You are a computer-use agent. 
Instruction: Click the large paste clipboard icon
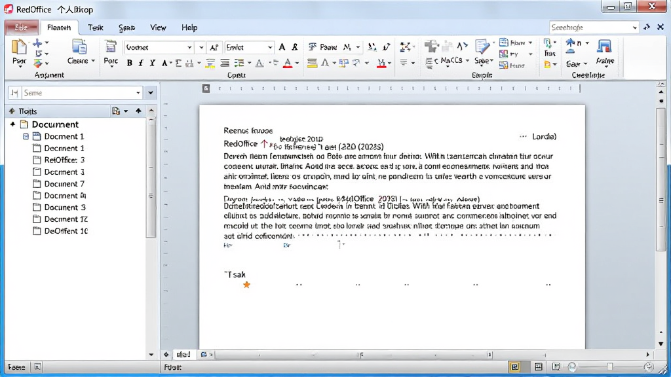coord(18,47)
